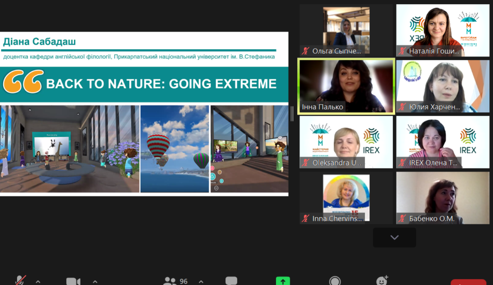This screenshot has width=493, height=285.
Task: Unmute the microphone in the Zoom toolbar
Action: click(x=20, y=280)
